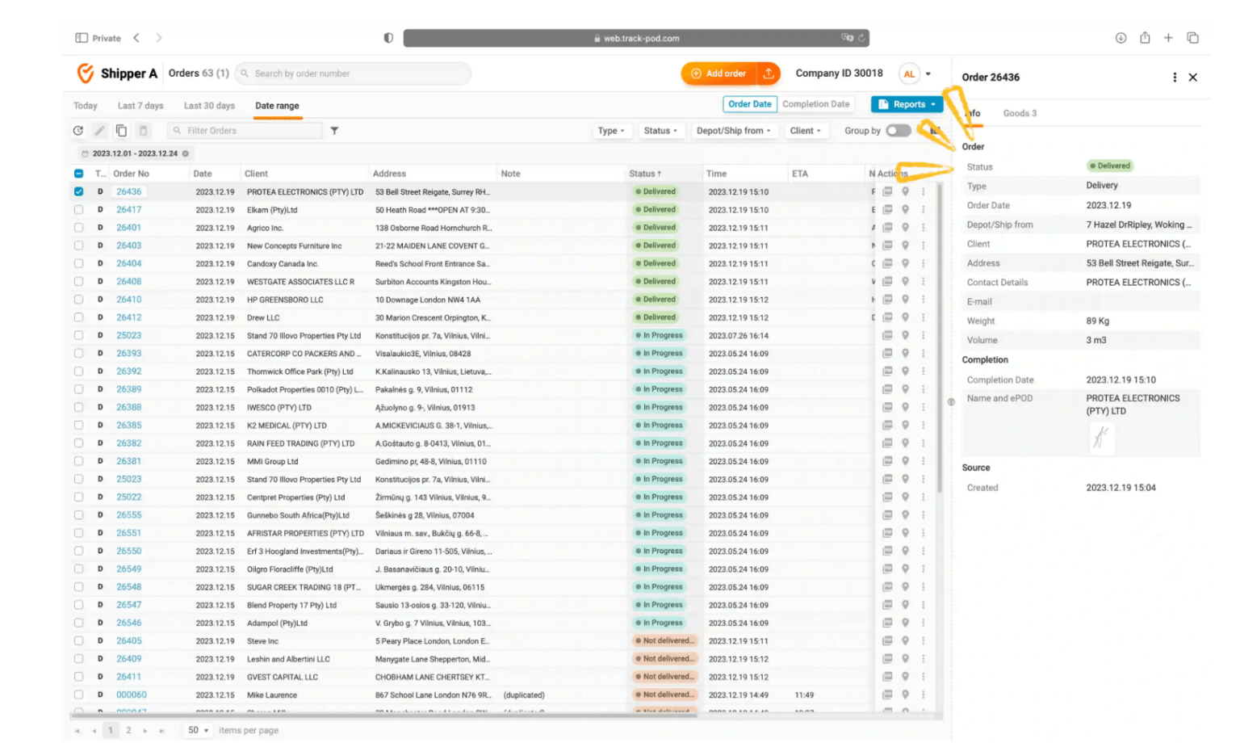Viewport: 1240px width, 747px height.
Task: Open order 26408 by its order number link
Action: point(128,281)
